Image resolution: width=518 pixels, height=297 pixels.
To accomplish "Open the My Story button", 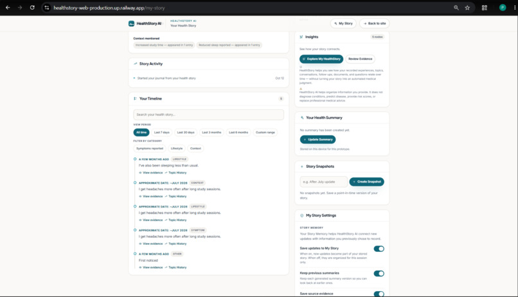I will coord(343,23).
